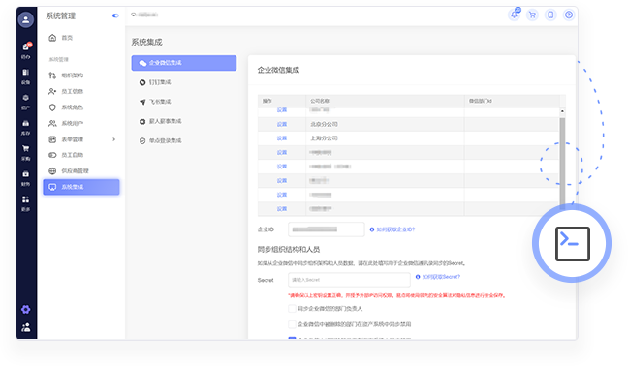The height and width of the screenshot is (366, 628).
Task: Click the settings gear in left rail
Action: (25, 309)
